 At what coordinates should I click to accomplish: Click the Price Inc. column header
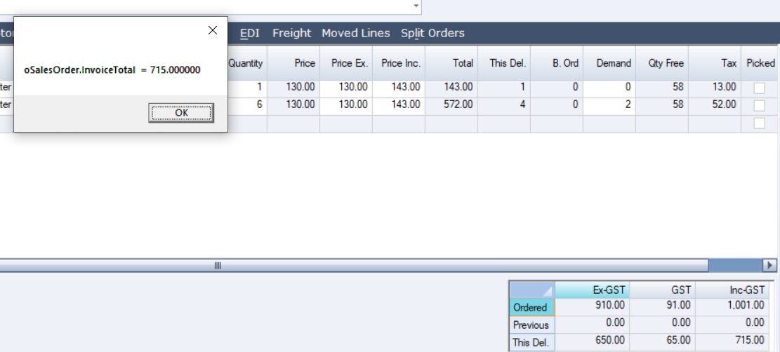coord(400,63)
